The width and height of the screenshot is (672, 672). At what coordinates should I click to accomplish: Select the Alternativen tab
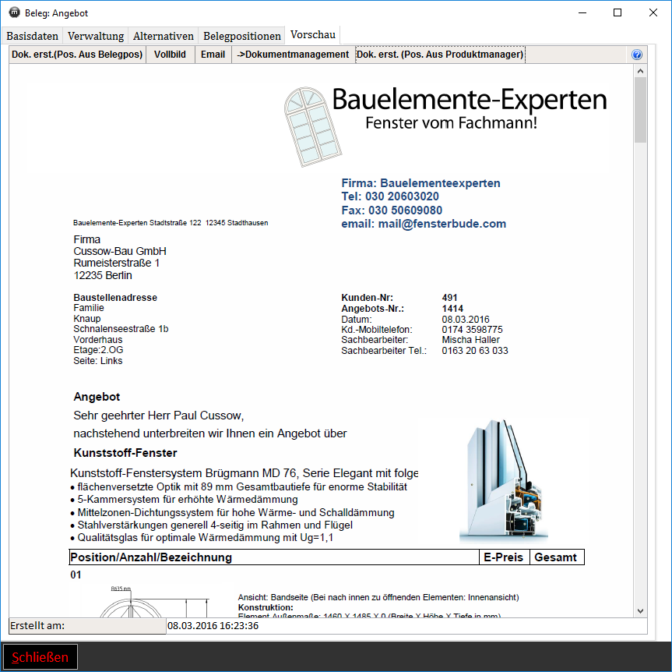point(164,36)
